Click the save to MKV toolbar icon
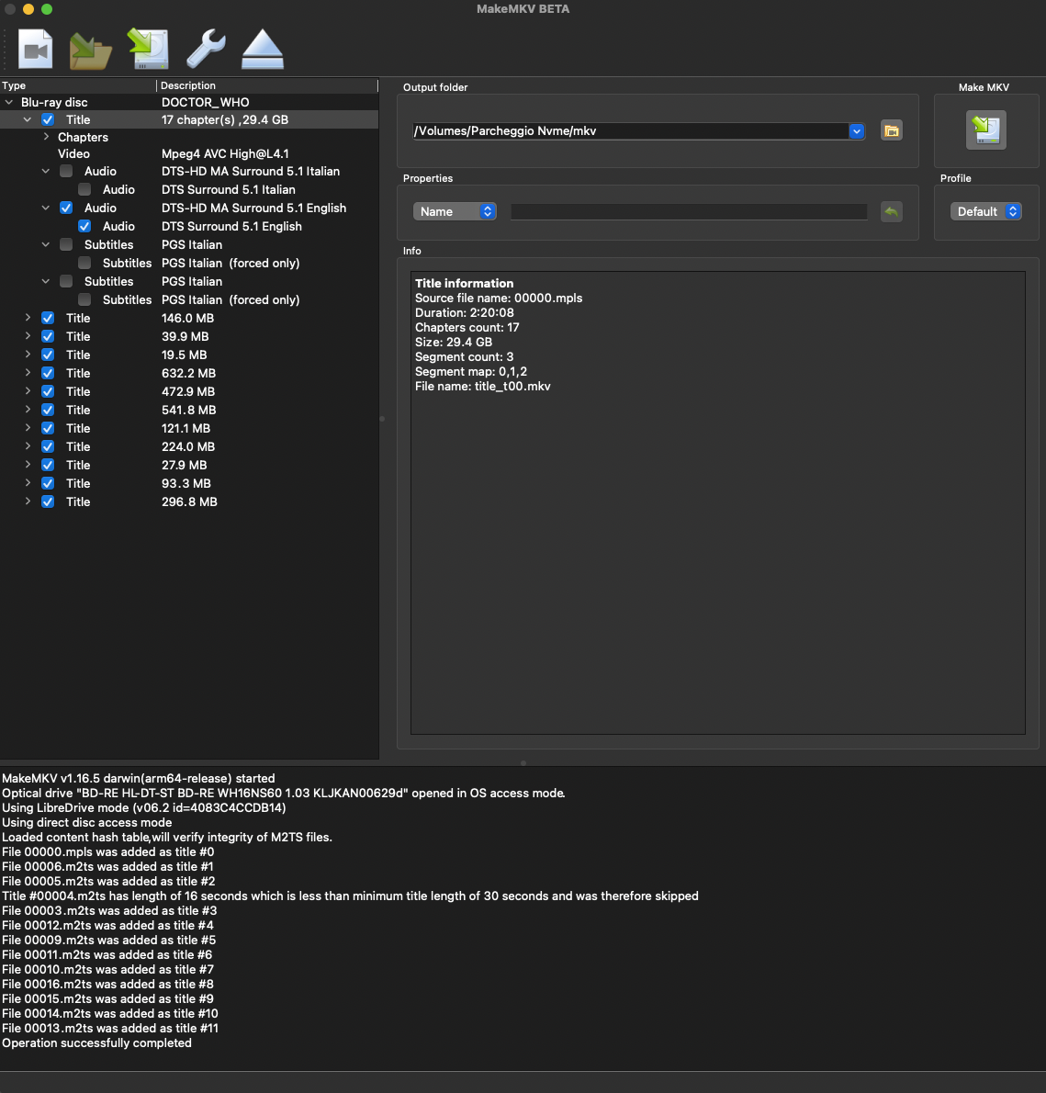The width and height of the screenshot is (1046, 1093). [148, 49]
